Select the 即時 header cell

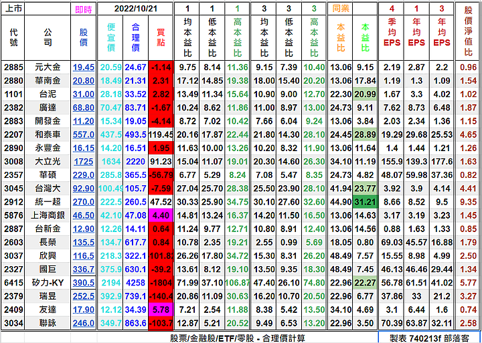click(x=84, y=9)
